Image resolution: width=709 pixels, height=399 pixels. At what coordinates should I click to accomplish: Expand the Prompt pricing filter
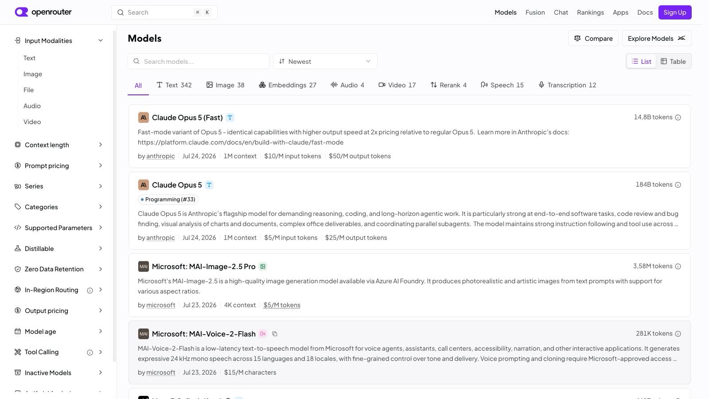(x=101, y=165)
